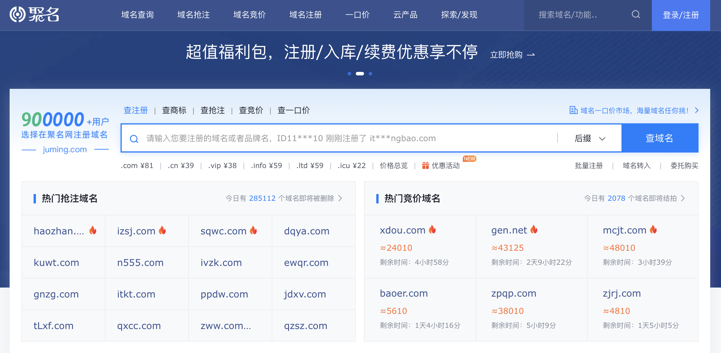Click the flame icon next to mcjt.com
The image size is (721, 353).
(x=653, y=230)
